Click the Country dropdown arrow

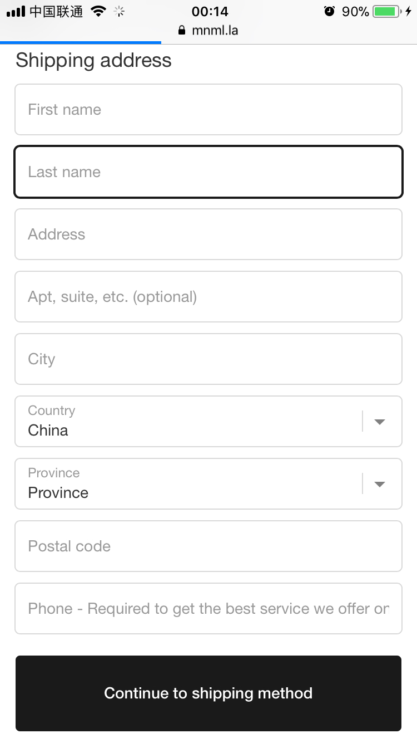[380, 422]
